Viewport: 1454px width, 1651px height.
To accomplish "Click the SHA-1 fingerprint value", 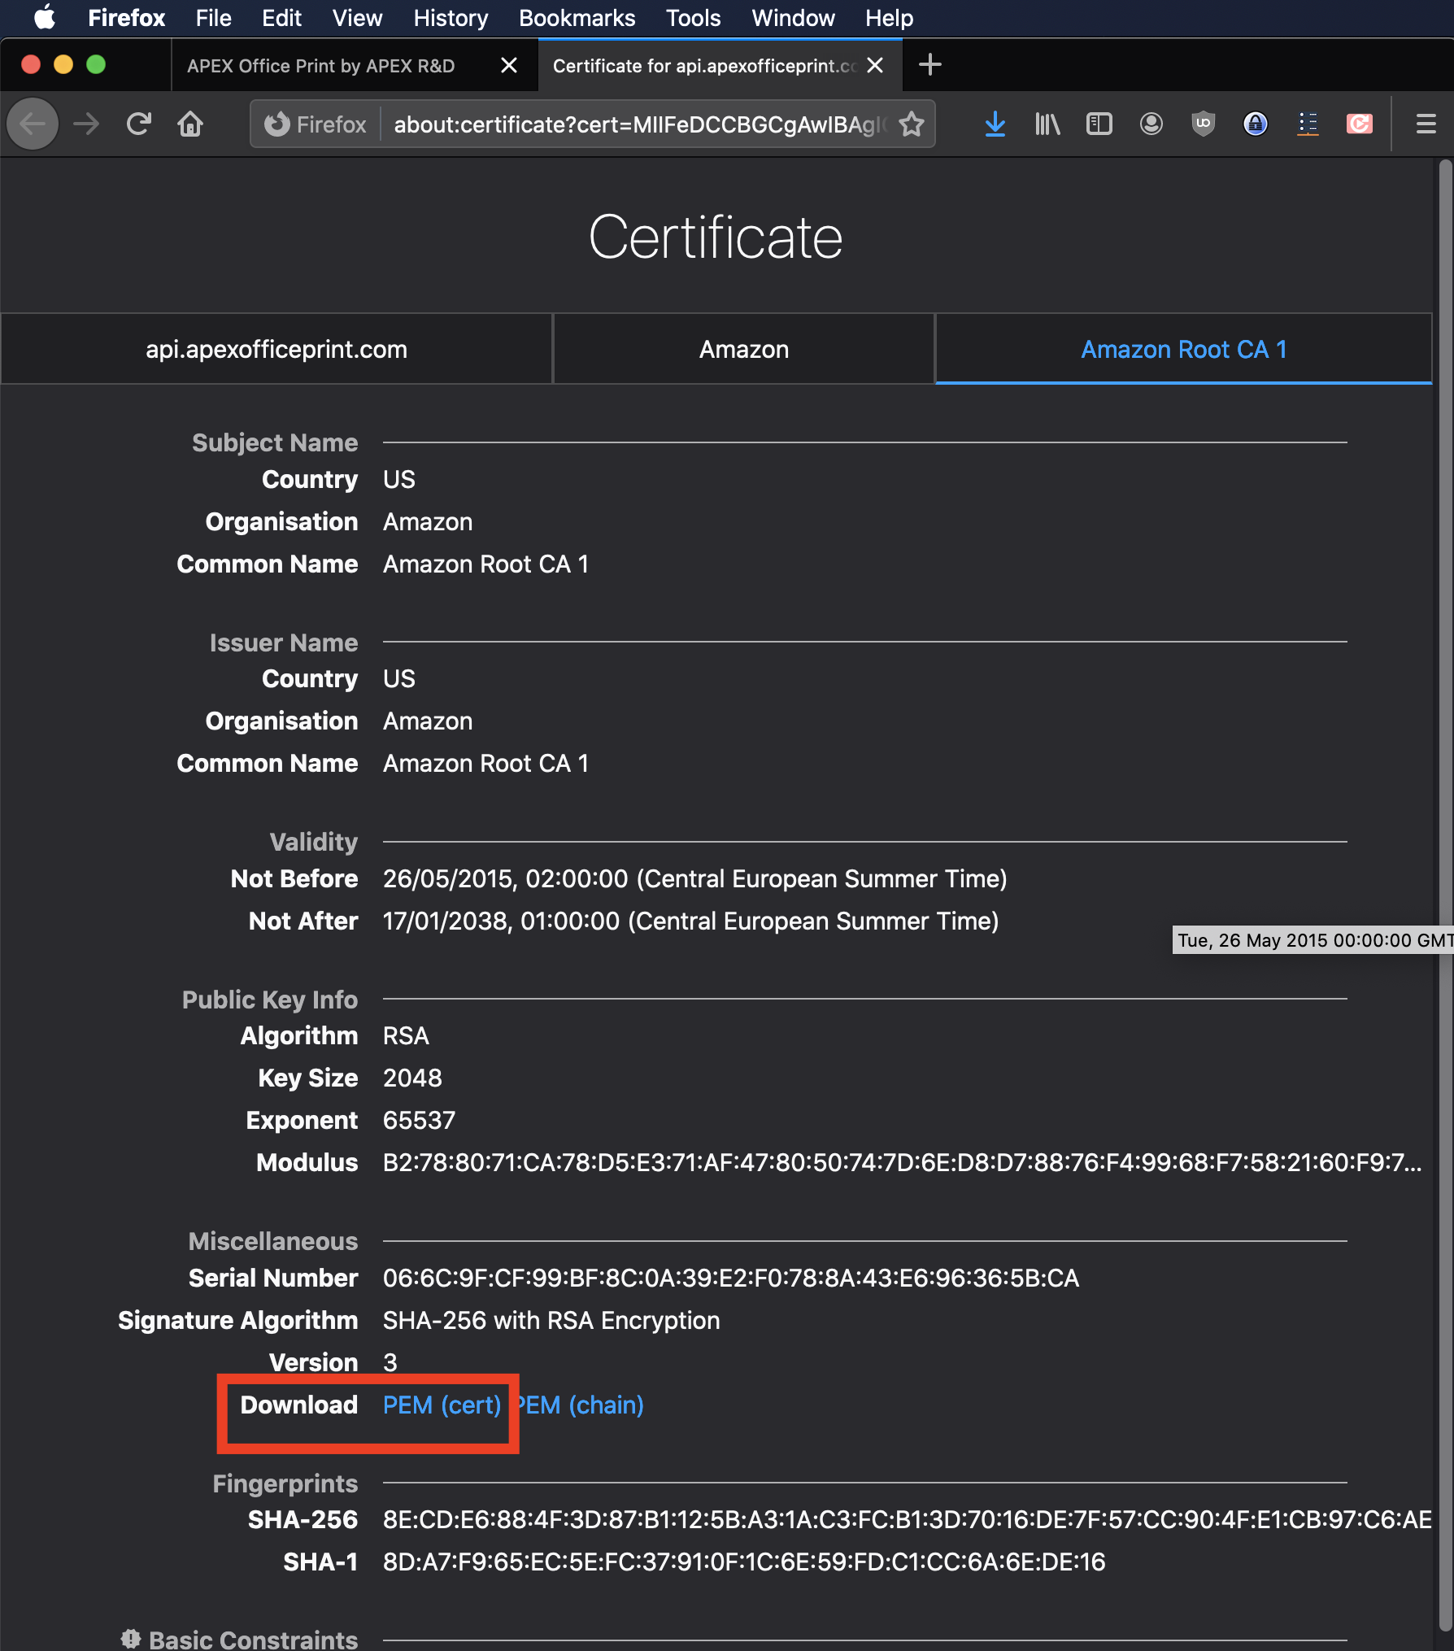I will click(744, 1562).
